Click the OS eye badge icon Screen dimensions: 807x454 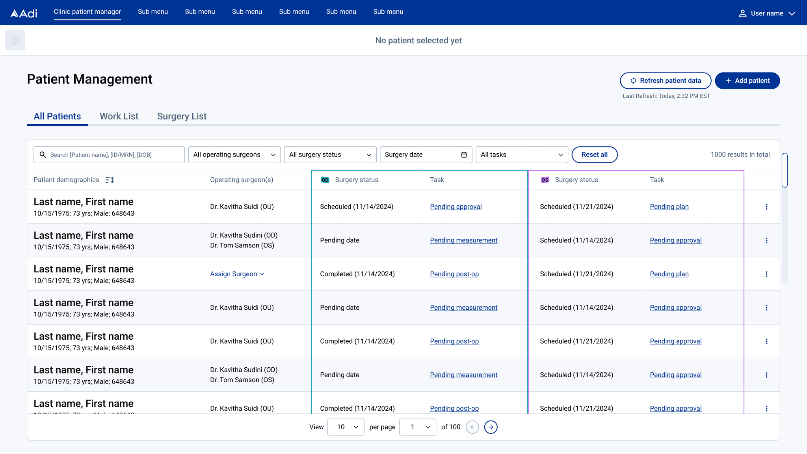click(x=545, y=180)
